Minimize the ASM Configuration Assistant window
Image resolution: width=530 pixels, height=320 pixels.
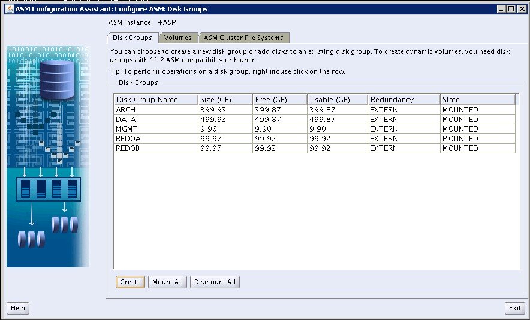pos(502,9)
